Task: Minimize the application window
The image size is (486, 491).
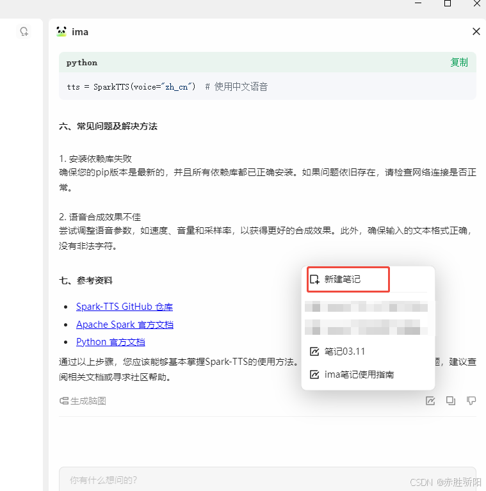Action: pyautogui.click(x=418, y=3)
